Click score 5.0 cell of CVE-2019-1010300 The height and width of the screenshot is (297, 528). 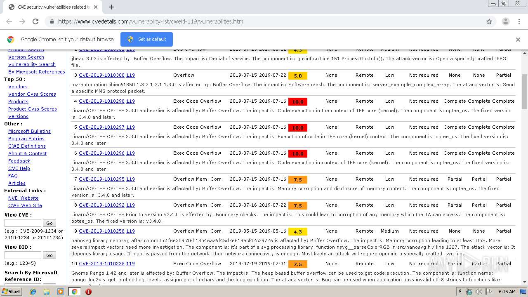[298, 76]
